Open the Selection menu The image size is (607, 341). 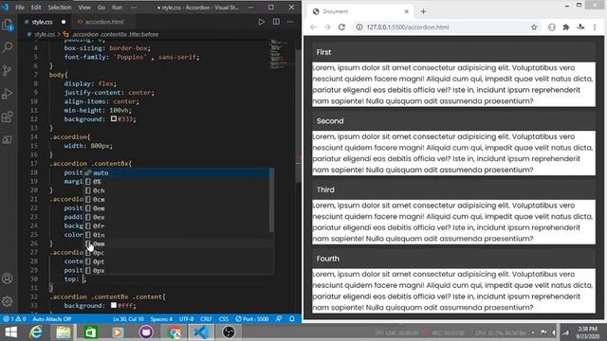click(x=60, y=8)
